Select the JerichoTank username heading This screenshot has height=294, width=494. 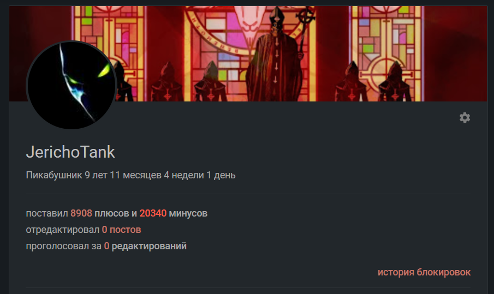[70, 152]
